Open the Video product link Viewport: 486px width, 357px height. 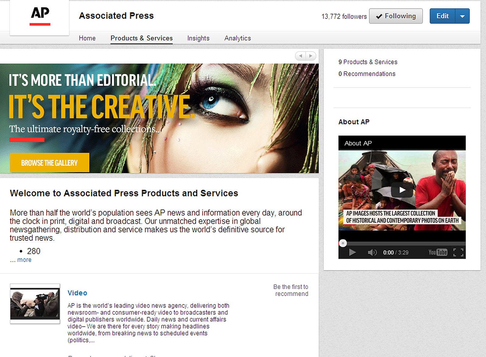pyautogui.click(x=77, y=293)
